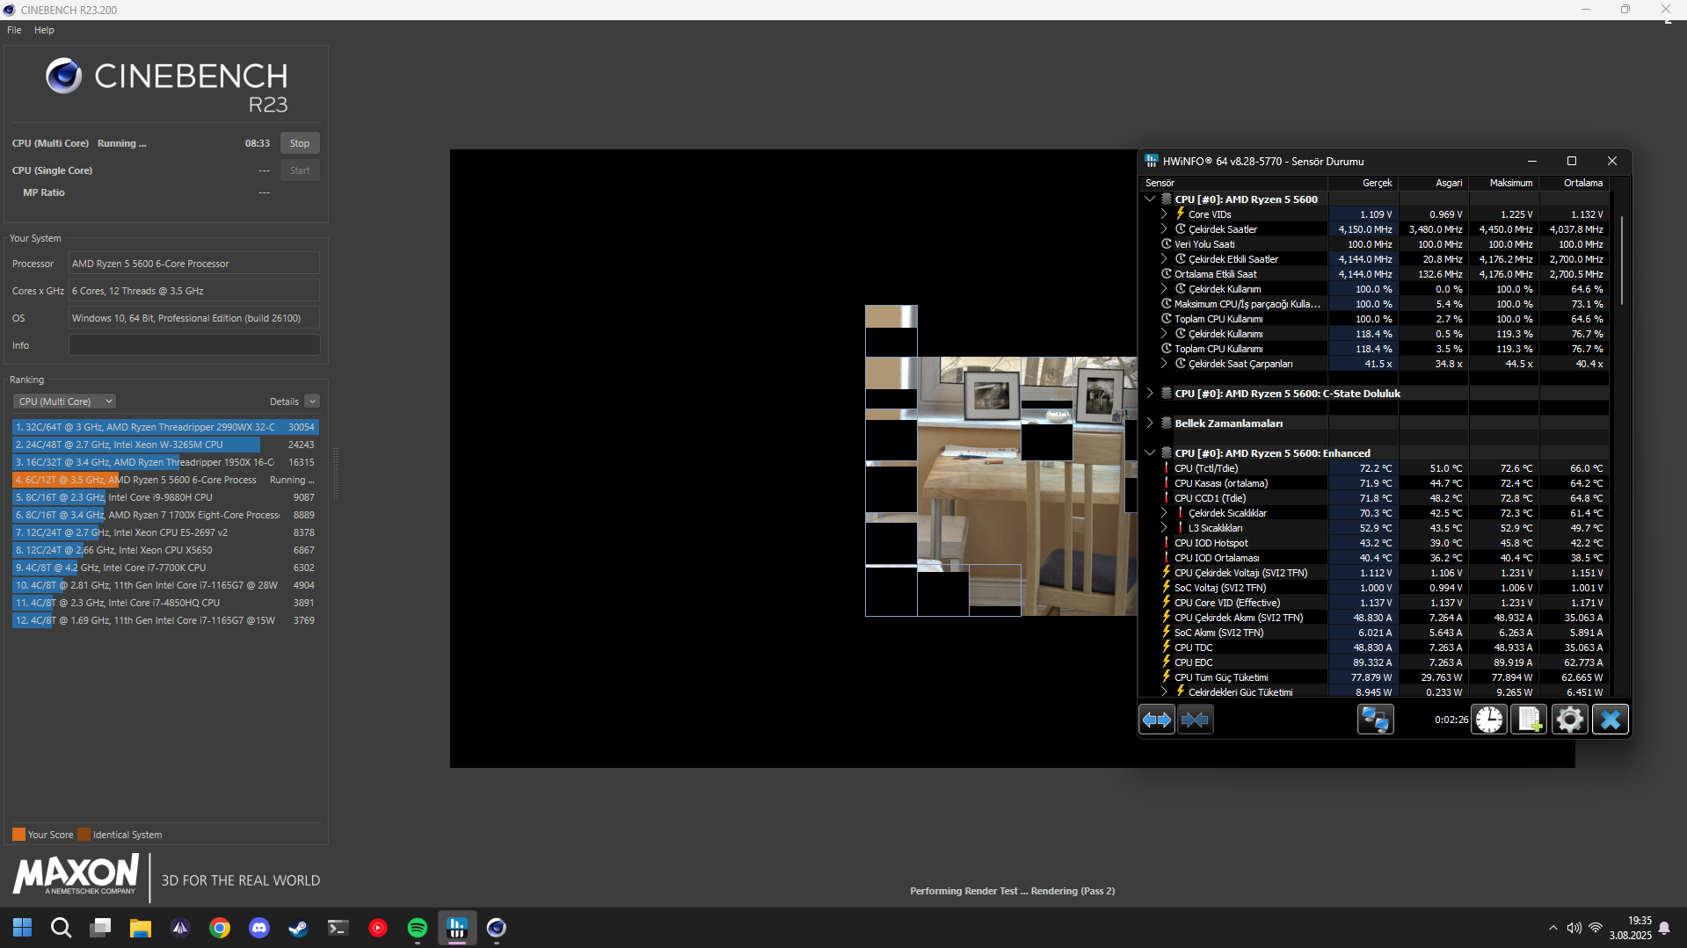Viewport: 1687px width, 948px height.
Task: Collapse CPU [#0]: AMD Ryzen 5 5600 group
Action: point(1150,199)
